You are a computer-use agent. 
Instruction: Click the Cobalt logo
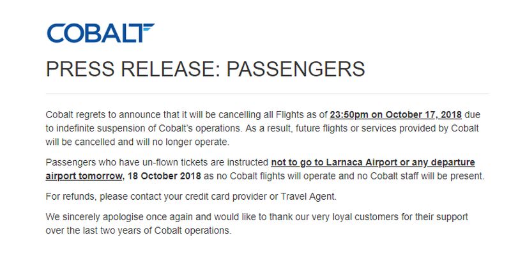pyautogui.click(x=100, y=33)
